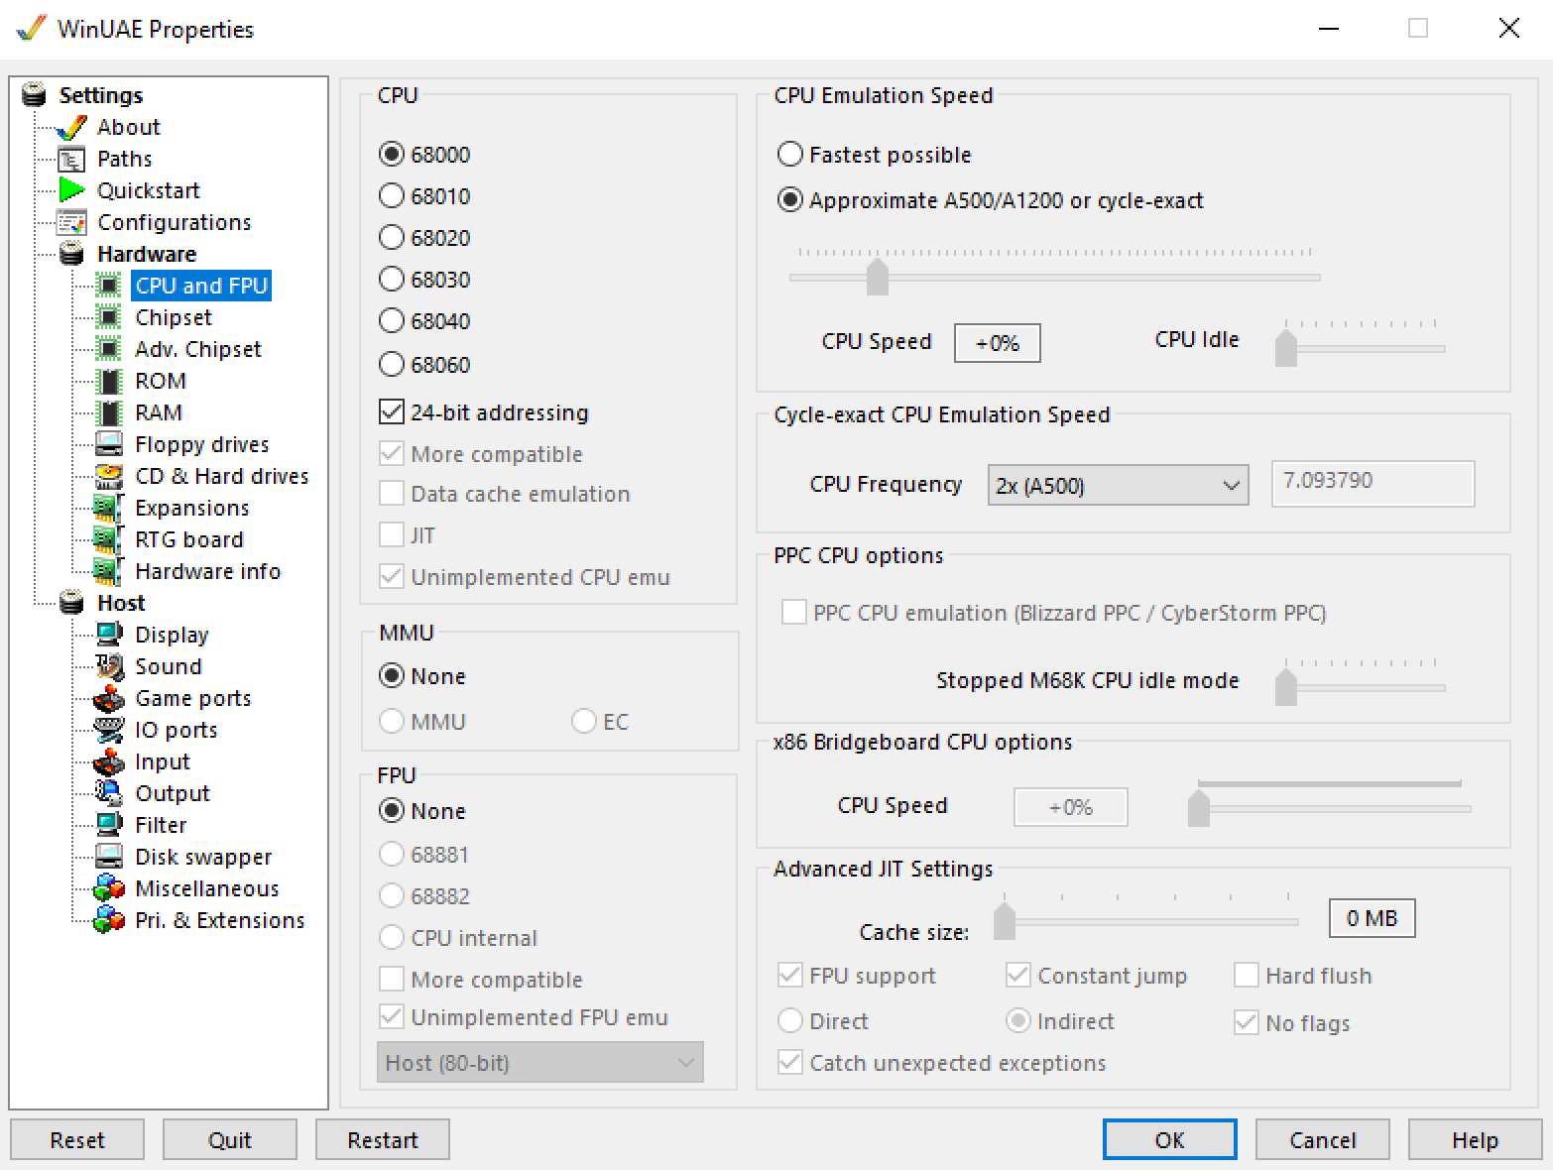Click the CPU Idle slider thumb
This screenshot has width=1553, height=1170.
[x=1286, y=348]
